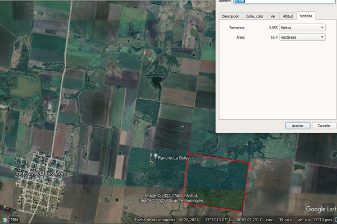Open the 1985 historical imagery year

pos(15,218)
